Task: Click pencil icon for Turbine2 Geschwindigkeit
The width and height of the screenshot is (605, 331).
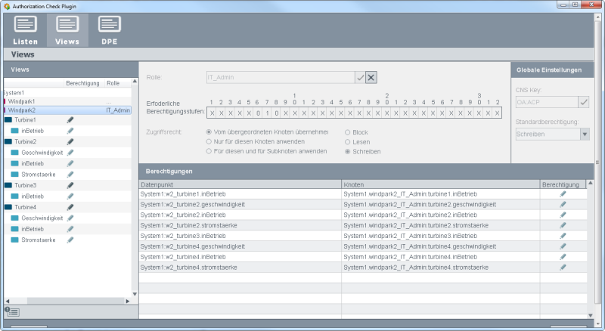Action: coord(70,153)
